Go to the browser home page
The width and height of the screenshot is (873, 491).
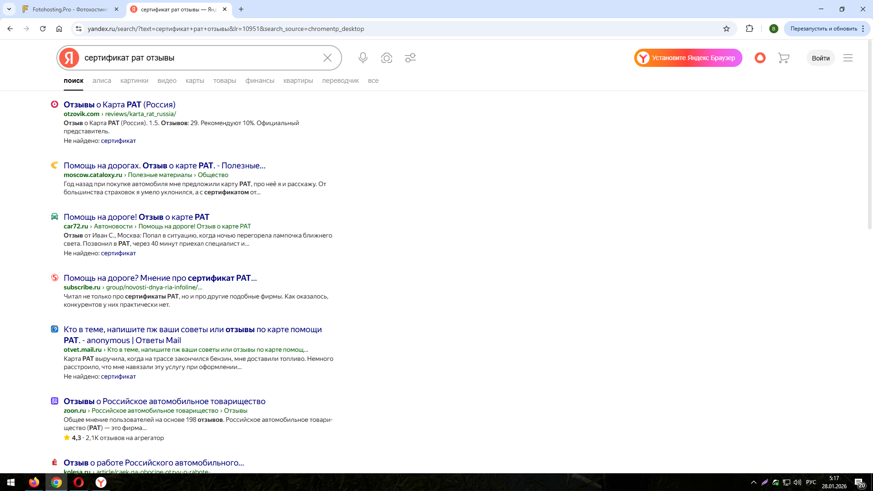(59, 29)
